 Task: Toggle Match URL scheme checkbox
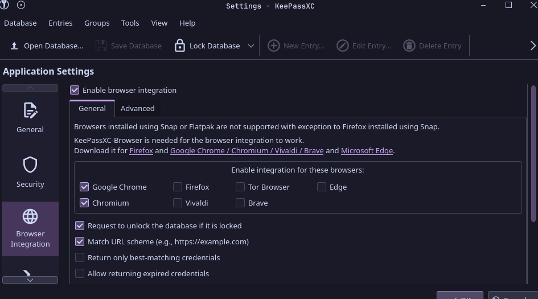point(80,241)
